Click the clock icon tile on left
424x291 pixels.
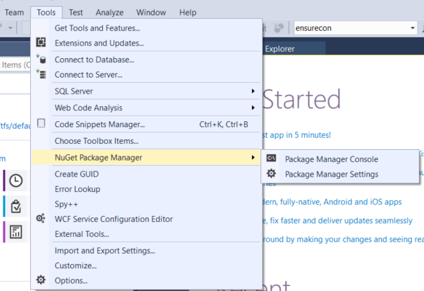pos(15,181)
